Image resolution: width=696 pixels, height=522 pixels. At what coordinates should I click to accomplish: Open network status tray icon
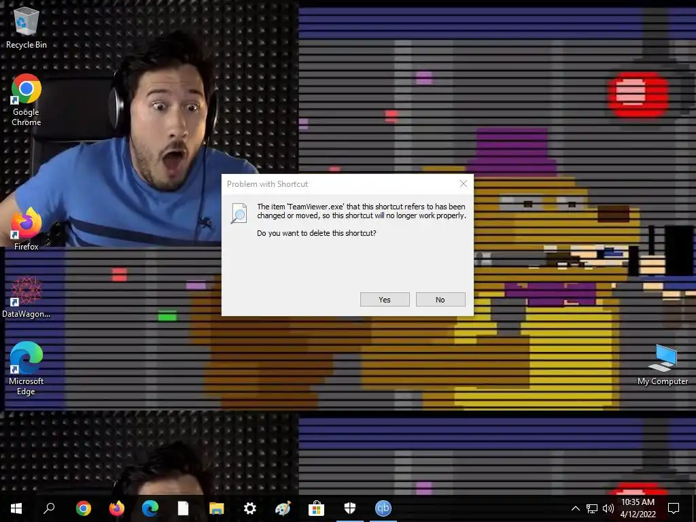[592, 508]
